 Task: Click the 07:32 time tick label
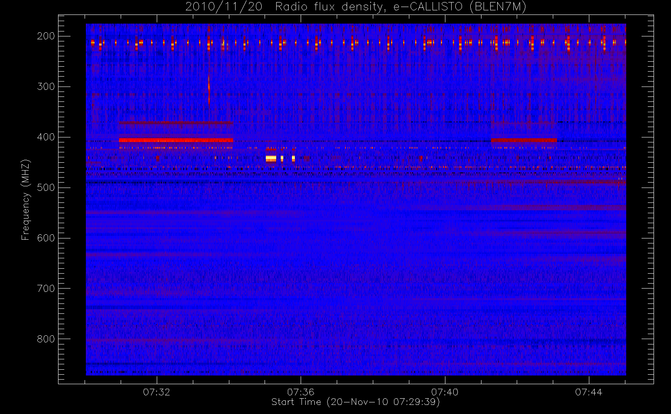[x=157, y=392]
